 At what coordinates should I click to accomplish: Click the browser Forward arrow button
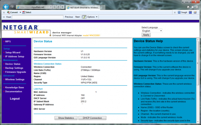click(12, 7)
